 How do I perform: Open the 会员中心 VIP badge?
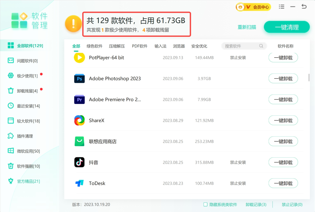click(x=253, y=7)
